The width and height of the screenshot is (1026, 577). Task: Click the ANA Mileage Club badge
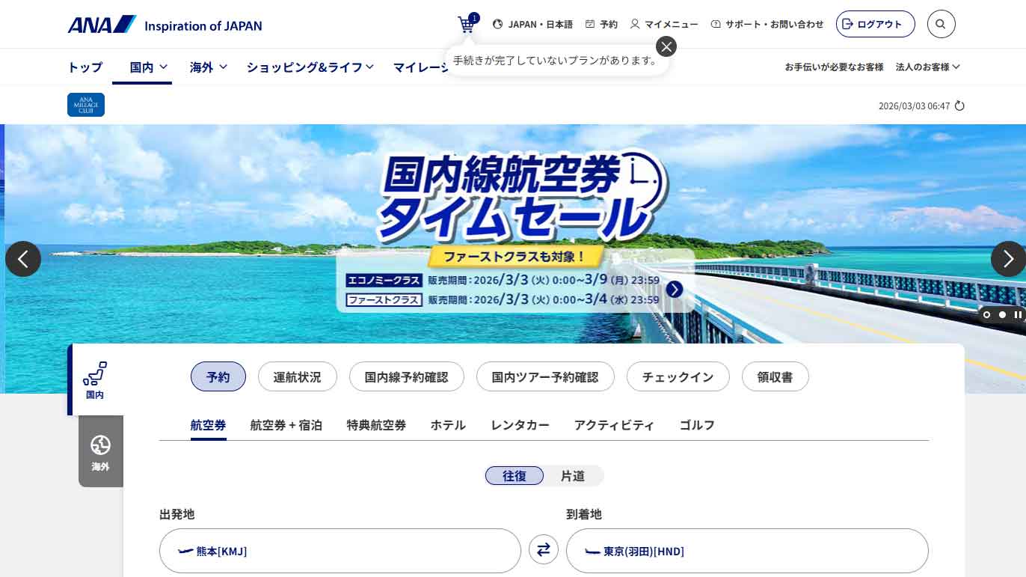tap(86, 105)
